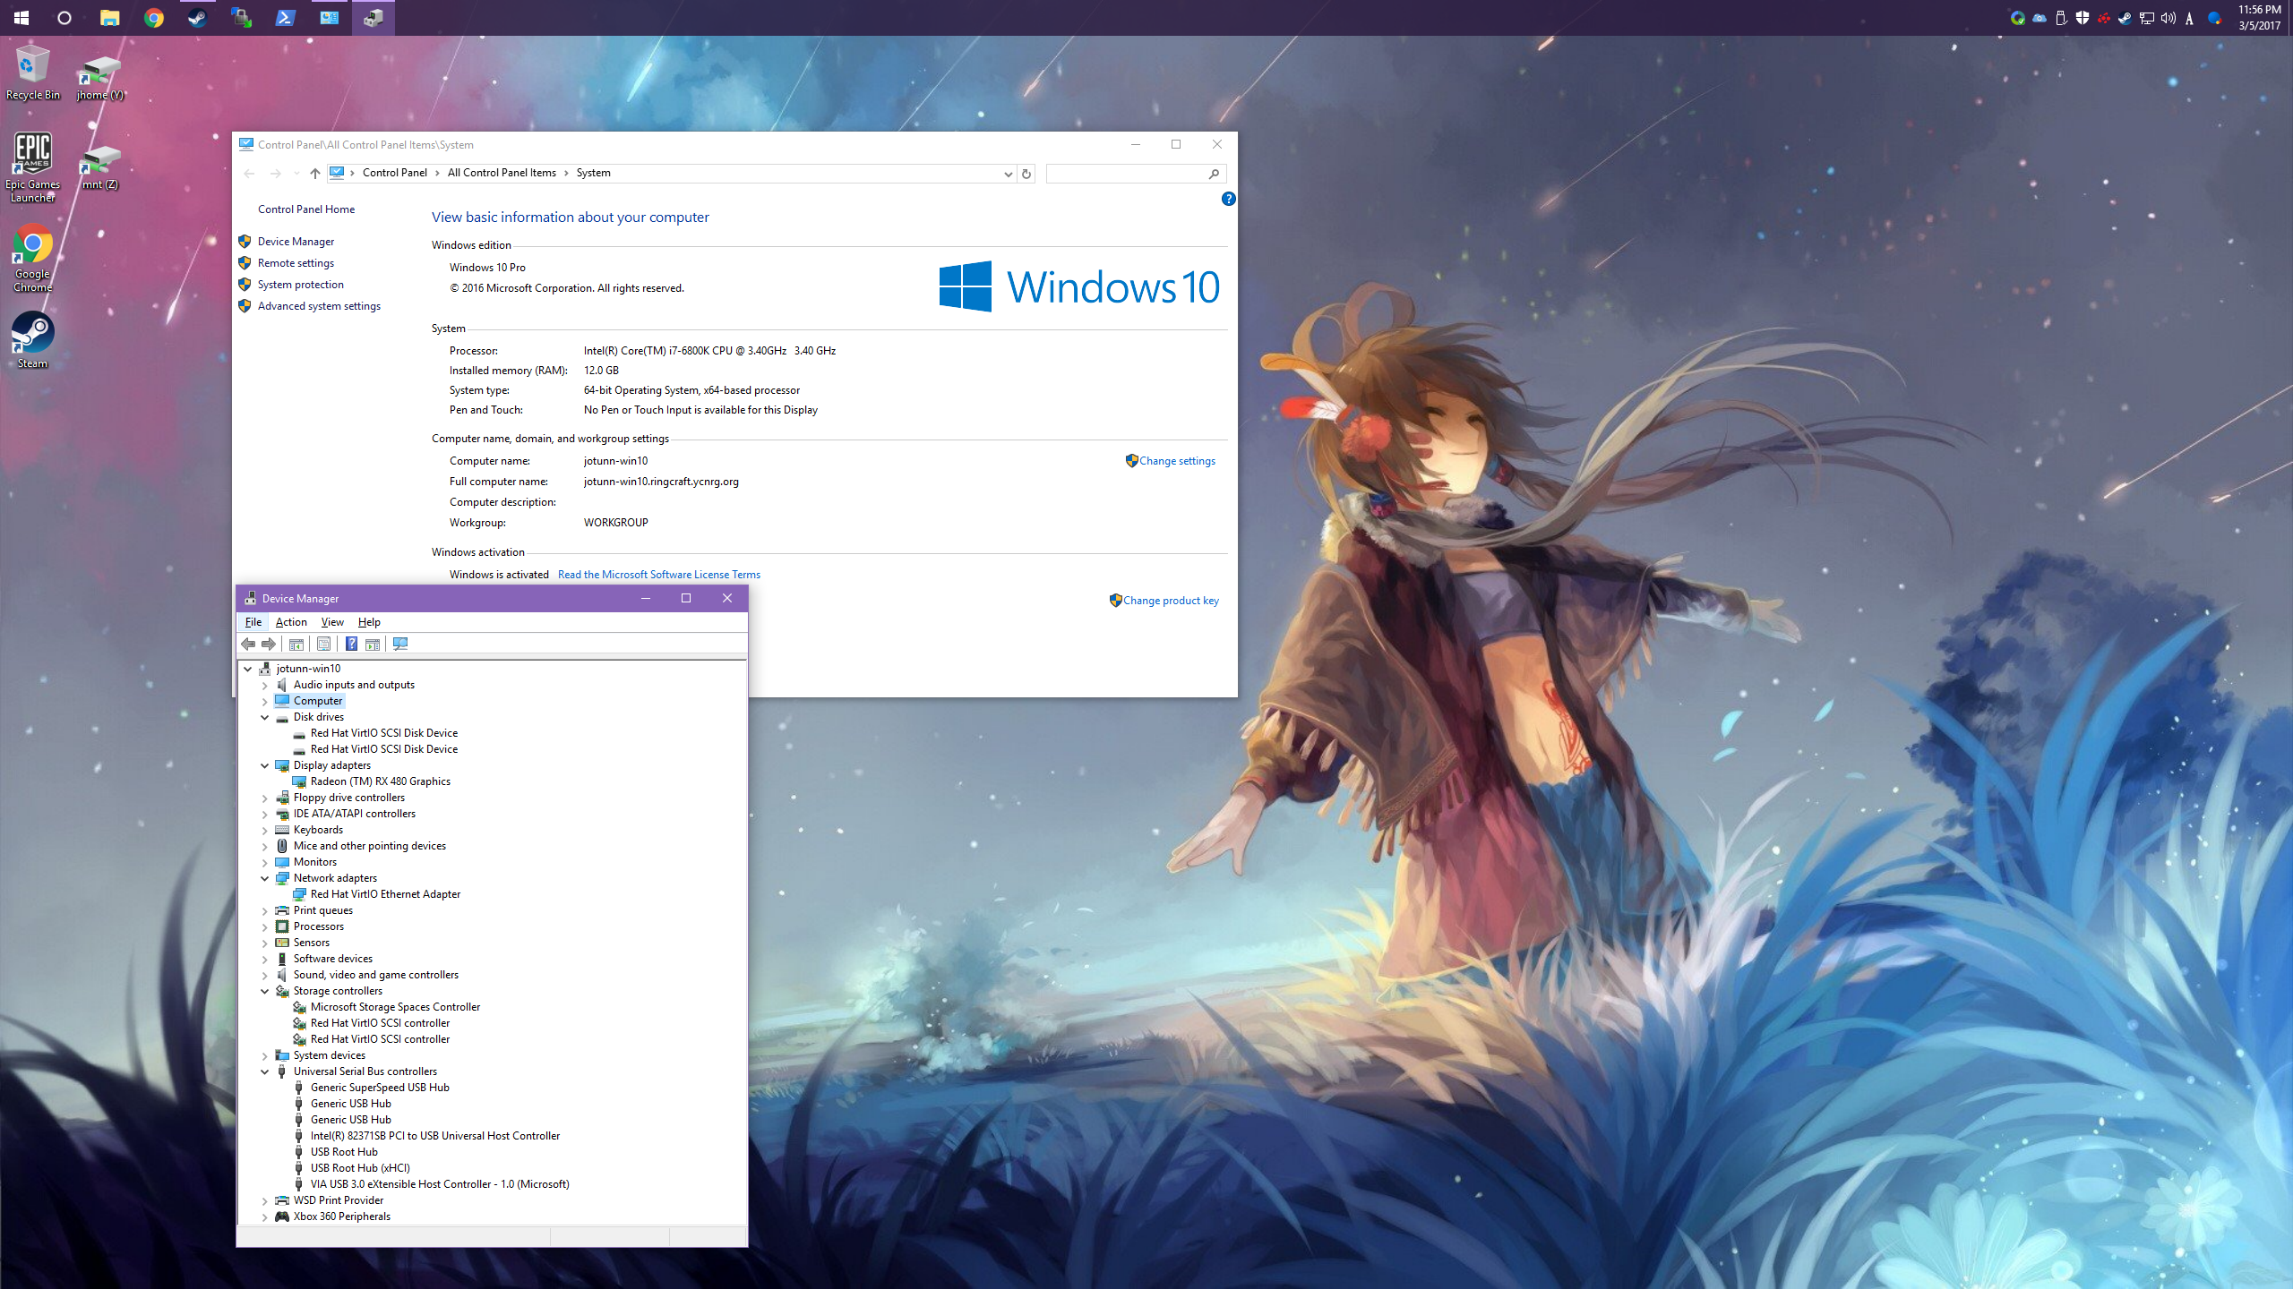Collapse the Universal Serial Bus controllers node

pyautogui.click(x=265, y=1071)
